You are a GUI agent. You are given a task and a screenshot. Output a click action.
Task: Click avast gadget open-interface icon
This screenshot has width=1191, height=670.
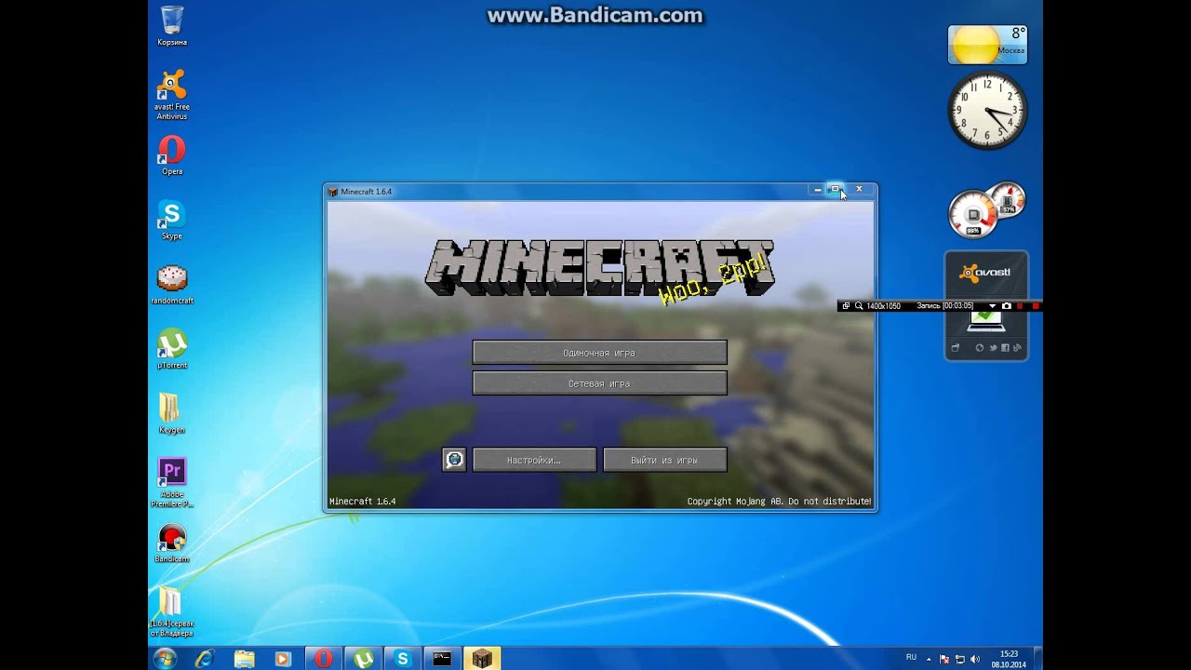(955, 348)
